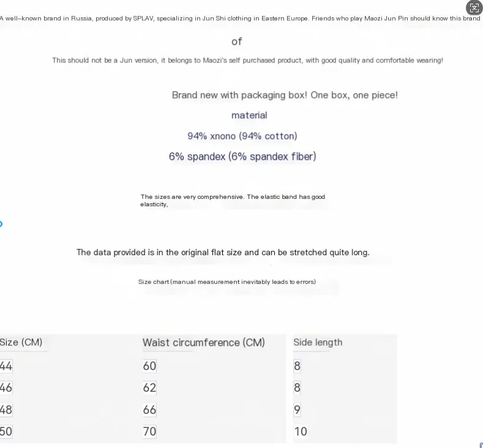
Task: Click size value 48 in the table
Action: click(6, 409)
